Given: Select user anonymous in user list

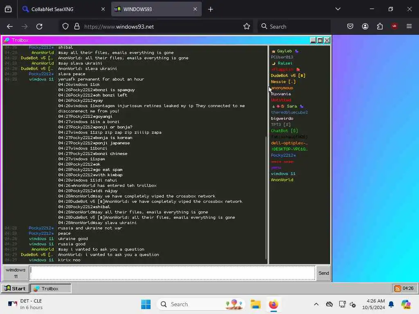Looking at the screenshot, I should [282, 88].
